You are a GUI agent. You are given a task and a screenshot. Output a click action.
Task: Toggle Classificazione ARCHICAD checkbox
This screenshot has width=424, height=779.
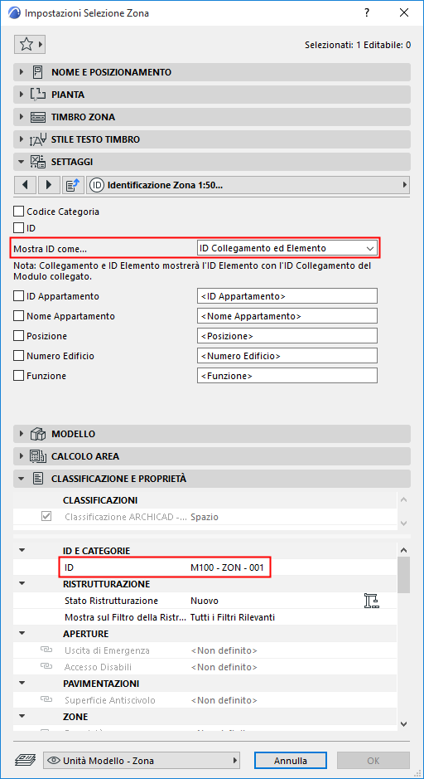[x=46, y=517]
